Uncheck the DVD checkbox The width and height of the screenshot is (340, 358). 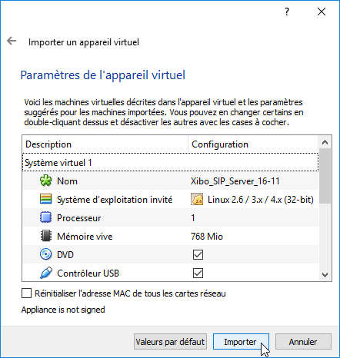tap(198, 255)
